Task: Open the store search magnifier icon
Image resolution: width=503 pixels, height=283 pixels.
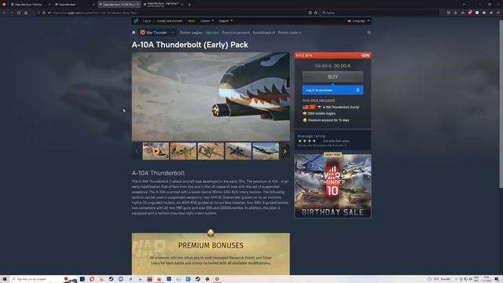Action: click(x=369, y=32)
